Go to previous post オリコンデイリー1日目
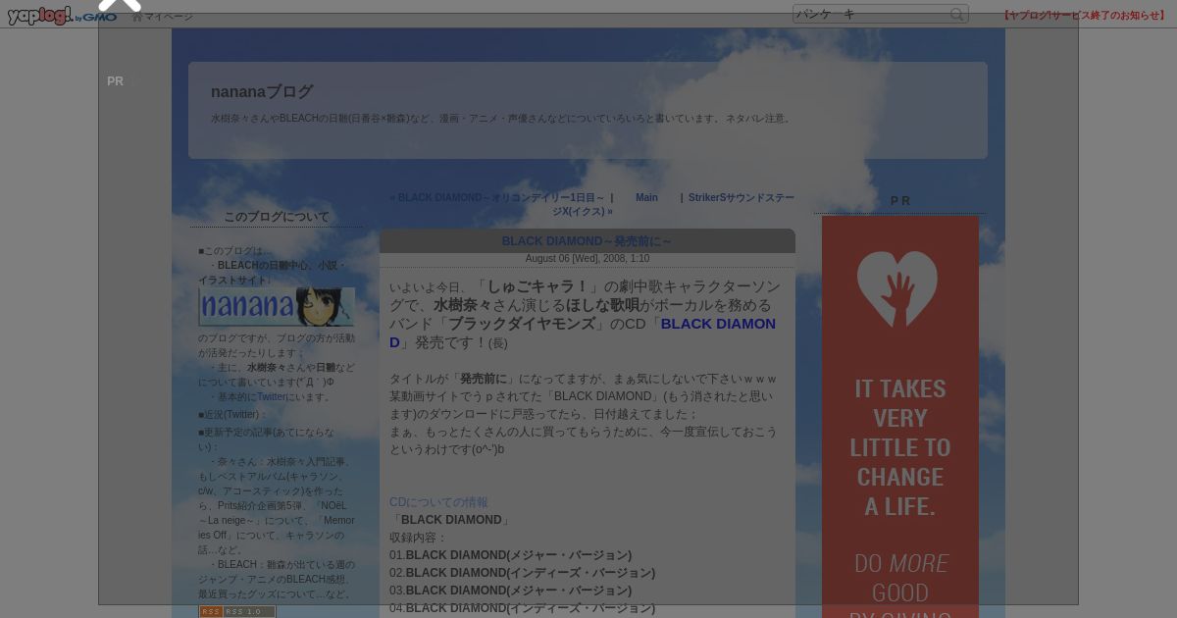This screenshot has height=618, width=1177. point(497,197)
